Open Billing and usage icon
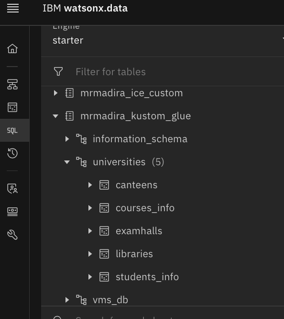This screenshot has height=319, width=284. 12,212
